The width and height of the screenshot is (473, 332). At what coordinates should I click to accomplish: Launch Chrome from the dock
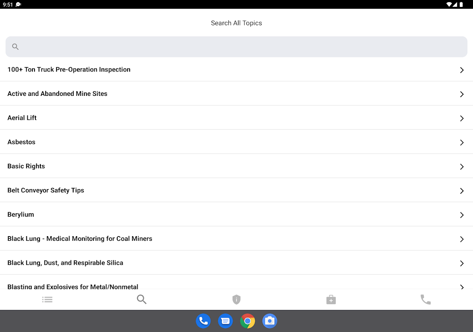[248, 321]
